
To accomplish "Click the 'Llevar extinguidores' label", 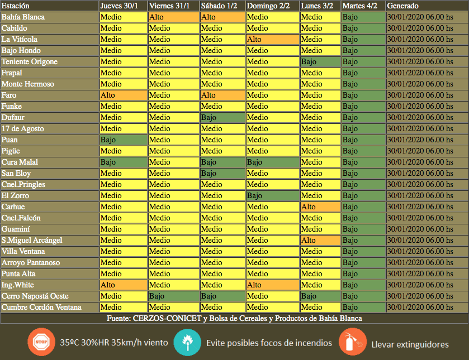I will pos(410,344).
